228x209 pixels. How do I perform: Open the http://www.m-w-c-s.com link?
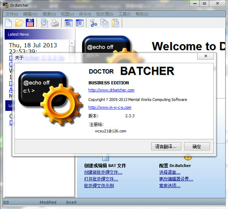tap(110, 107)
